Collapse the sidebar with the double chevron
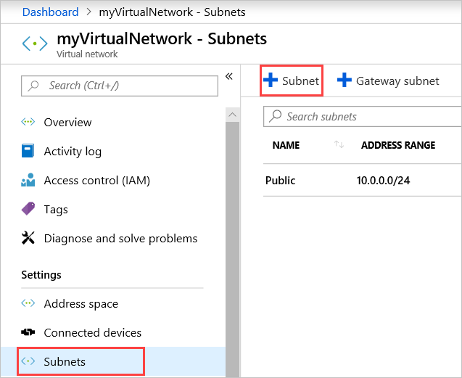 click(x=229, y=76)
